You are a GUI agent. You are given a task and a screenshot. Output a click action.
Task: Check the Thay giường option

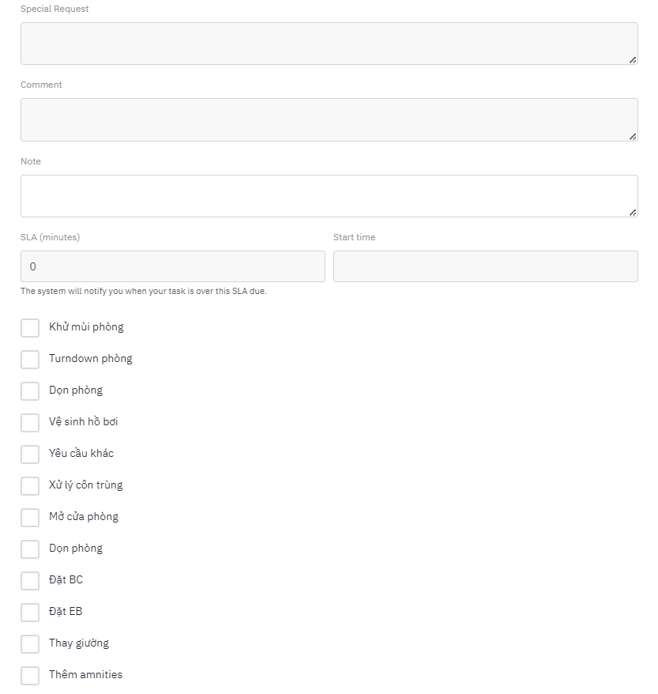pos(30,644)
